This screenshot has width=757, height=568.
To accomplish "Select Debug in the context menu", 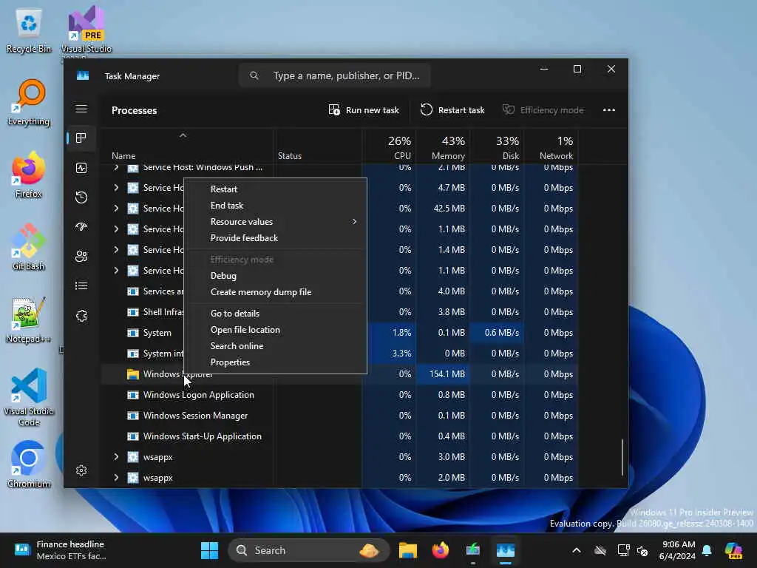I will [x=275, y=276].
